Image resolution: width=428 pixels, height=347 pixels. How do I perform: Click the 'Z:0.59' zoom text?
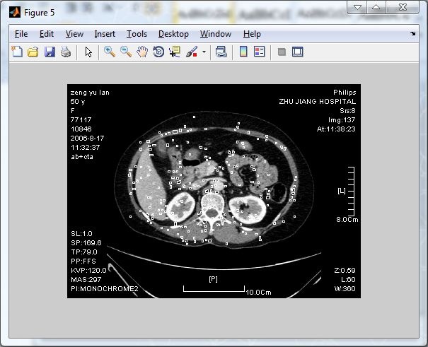coord(345,271)
